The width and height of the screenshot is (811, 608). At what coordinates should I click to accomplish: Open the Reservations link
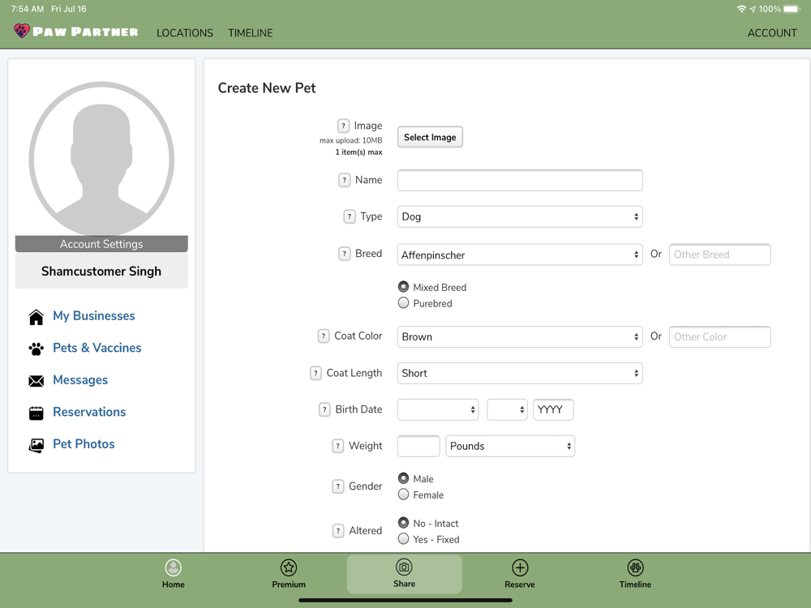point(89,412)
